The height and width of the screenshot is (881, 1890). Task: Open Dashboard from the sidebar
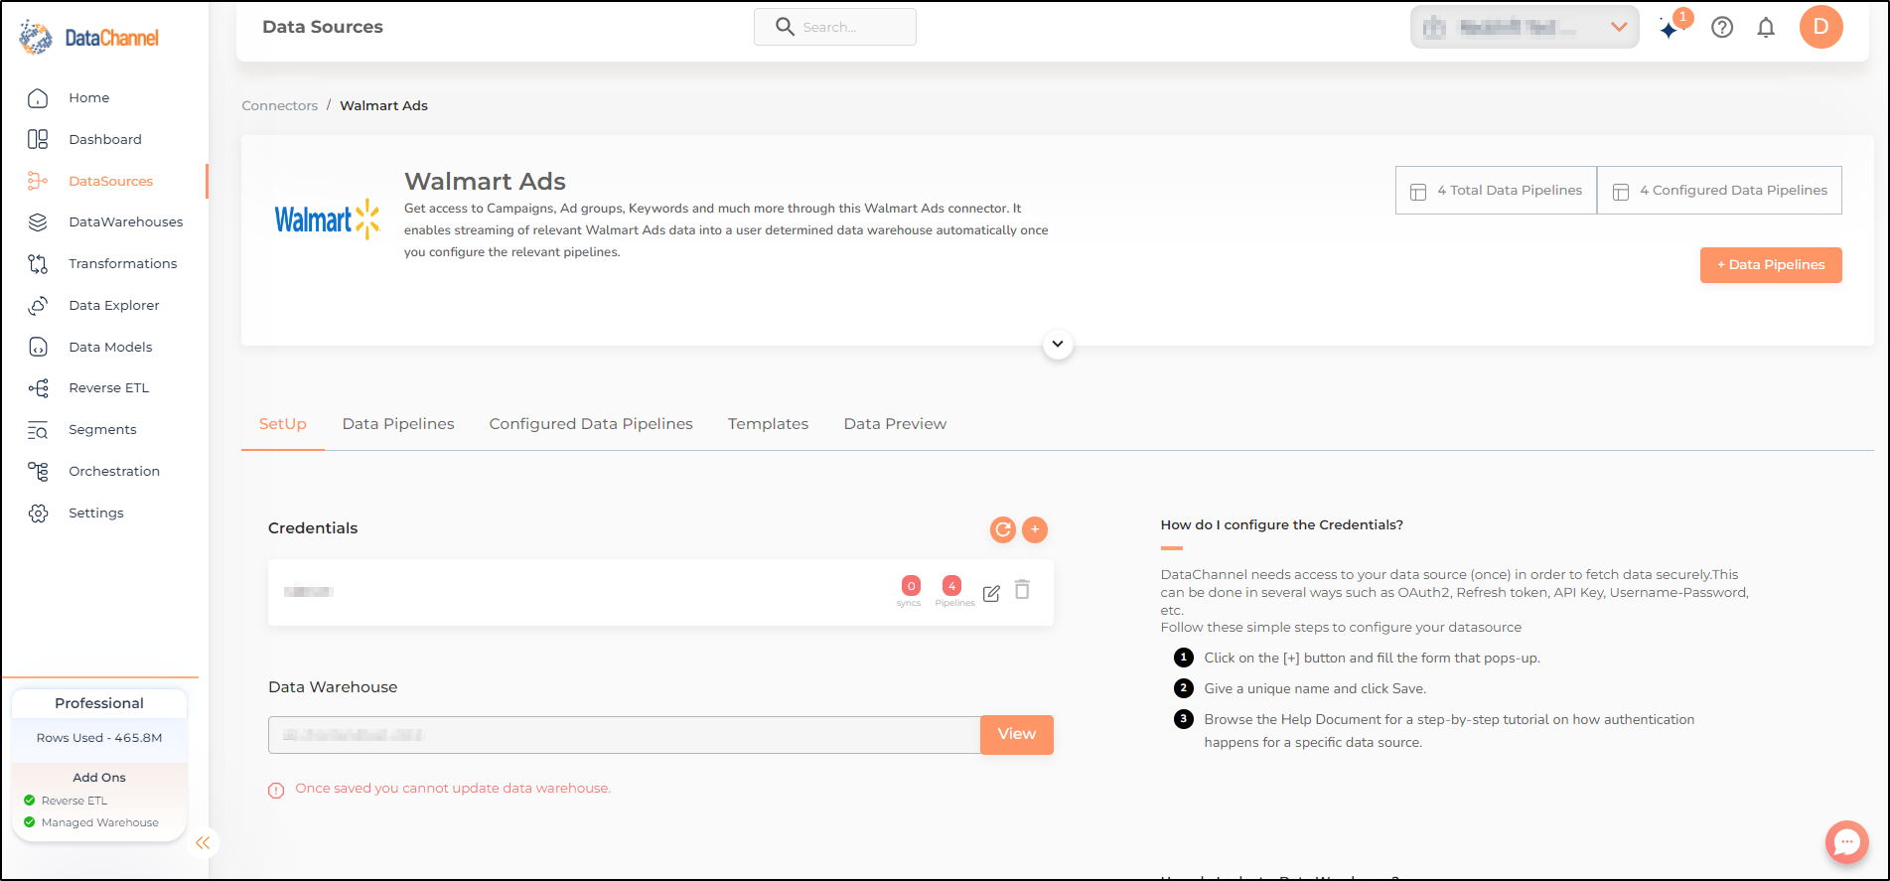pyautogui.click(x=105, y=139)
